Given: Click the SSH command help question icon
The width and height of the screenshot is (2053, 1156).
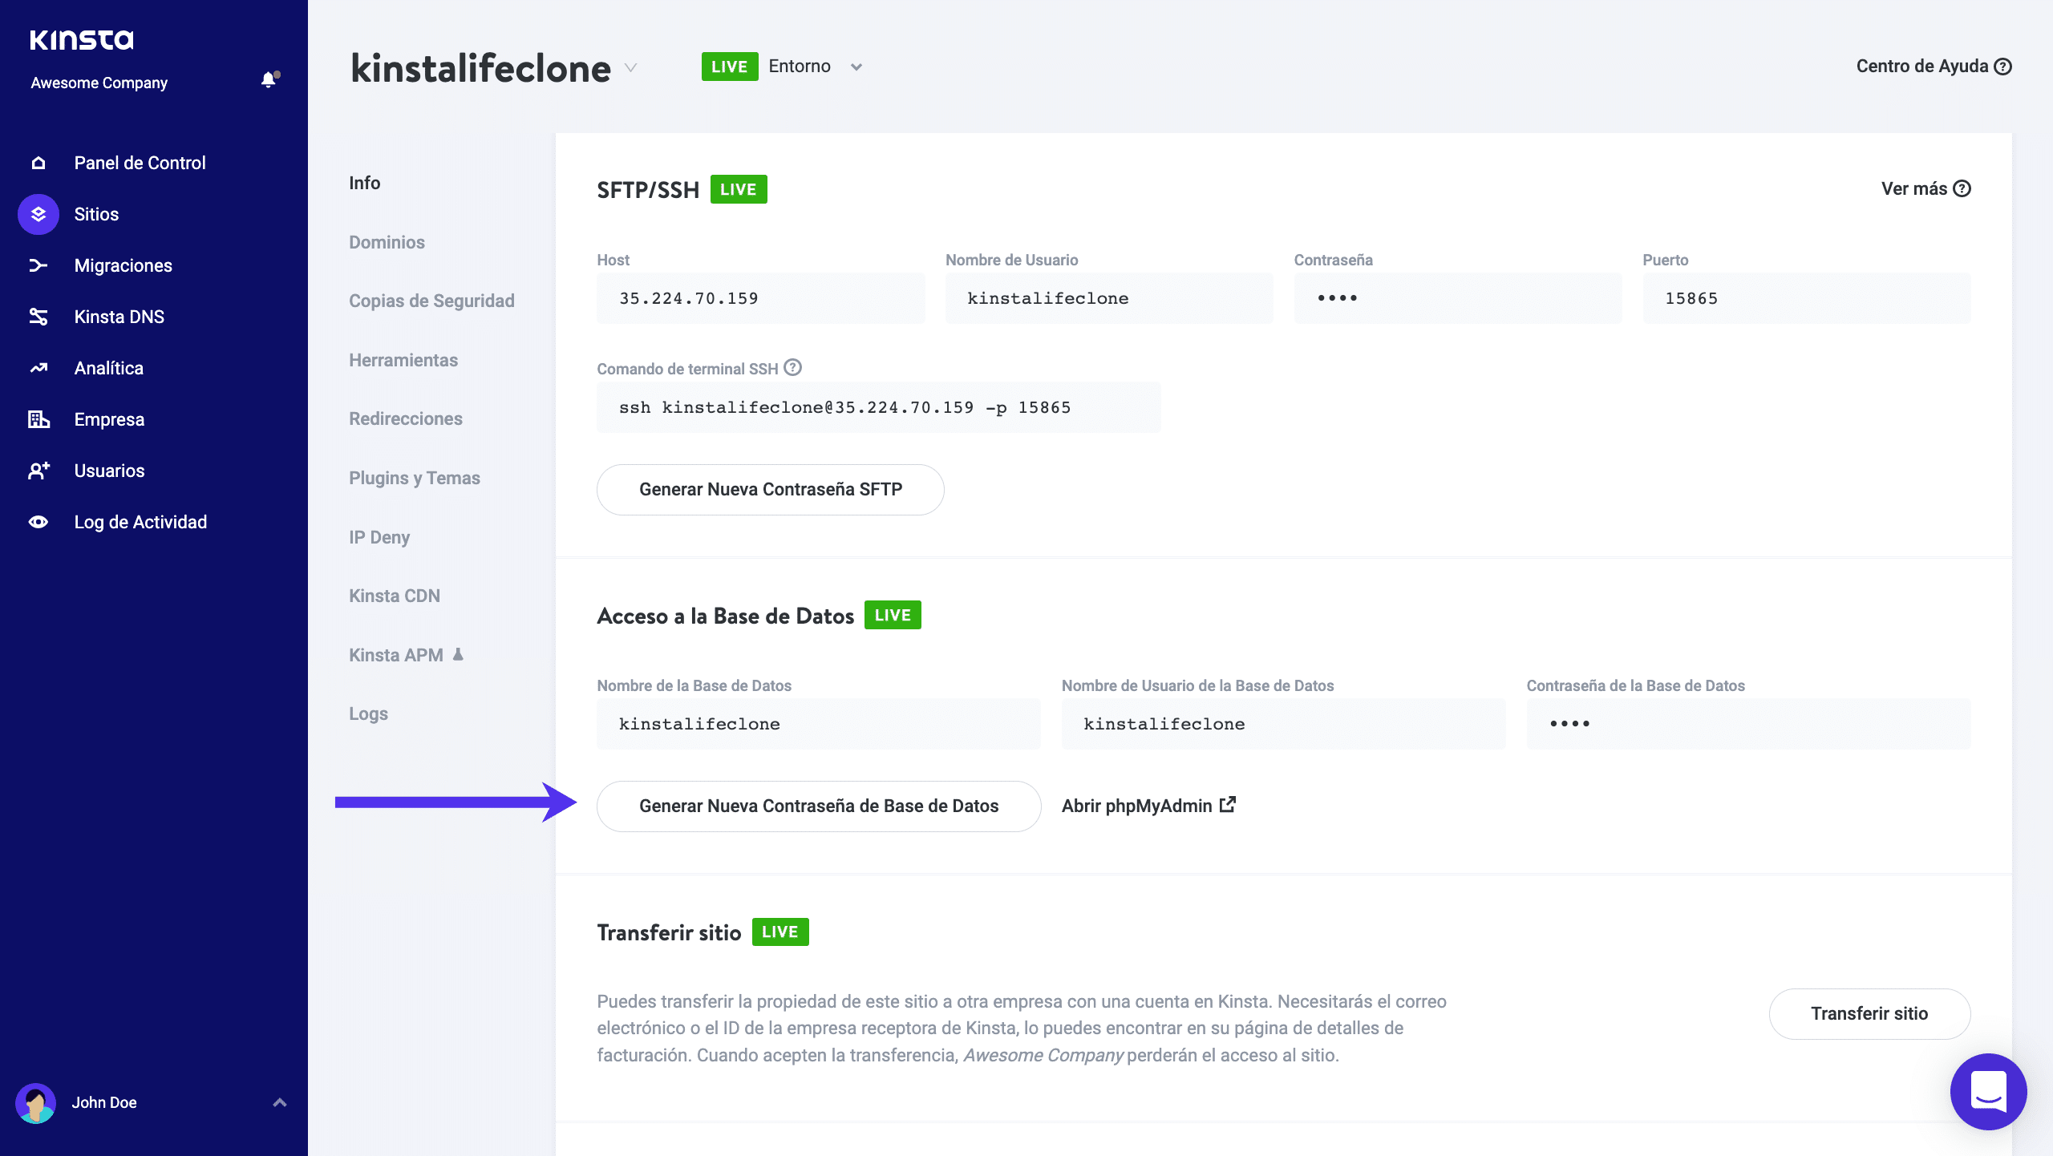Looking at the screenshot, I should coord(792,367).
